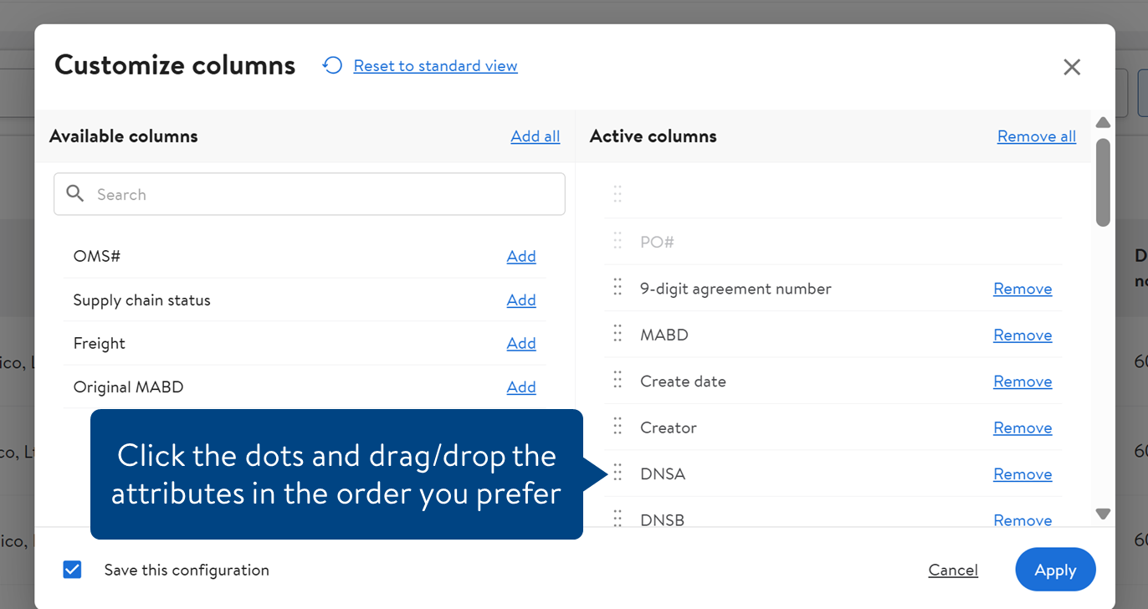
Task: Focus the available columns Search field
Action: (310, 194)
